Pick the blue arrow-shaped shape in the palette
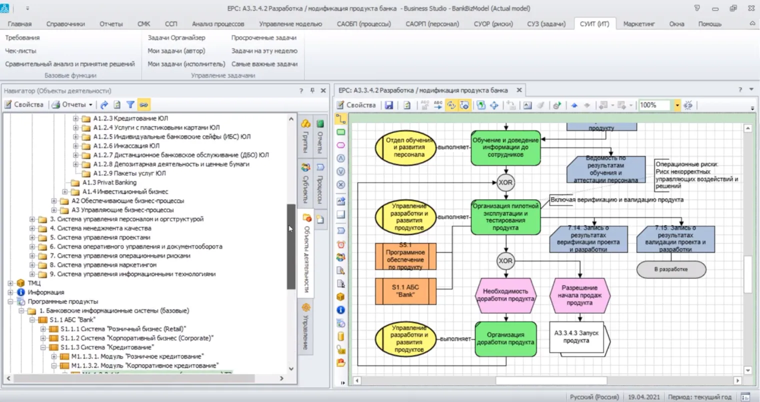 click(341, 231)
